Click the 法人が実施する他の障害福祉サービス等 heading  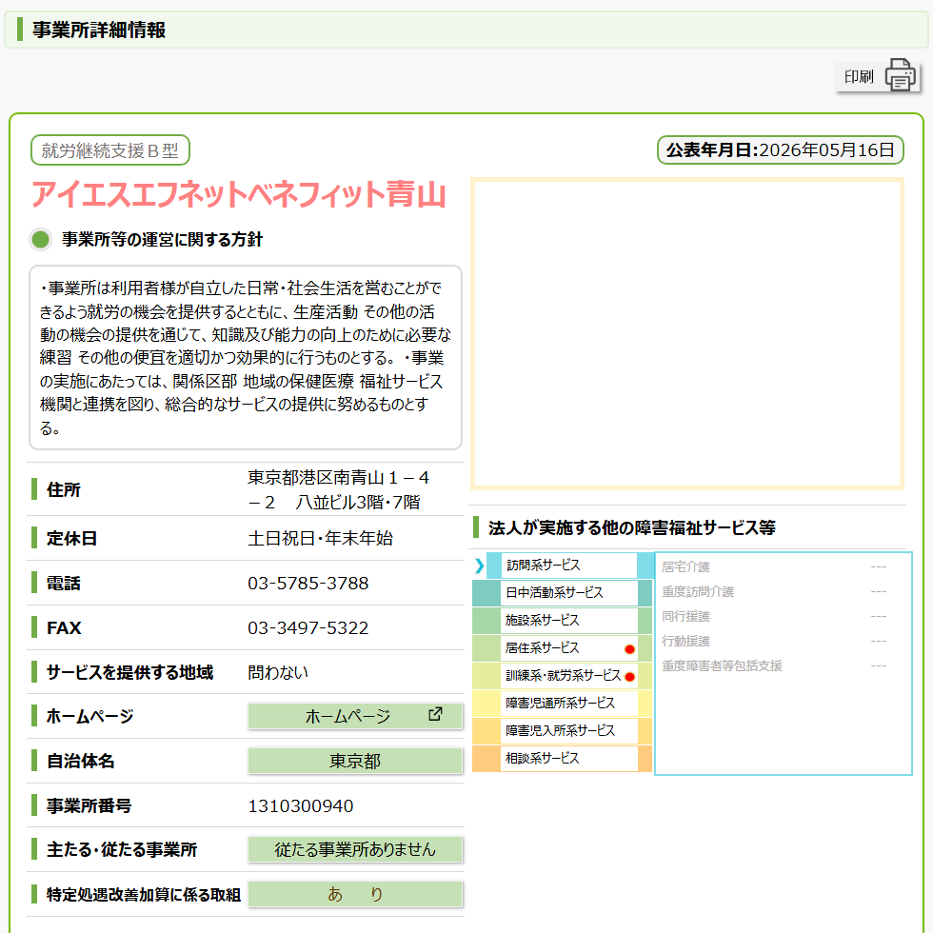632,527
